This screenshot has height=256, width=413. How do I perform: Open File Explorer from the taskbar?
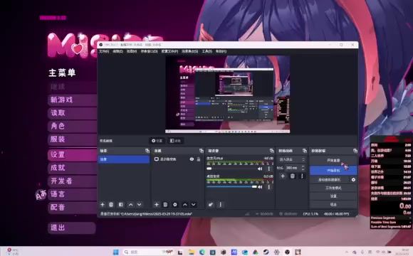[x=192, y=252]
